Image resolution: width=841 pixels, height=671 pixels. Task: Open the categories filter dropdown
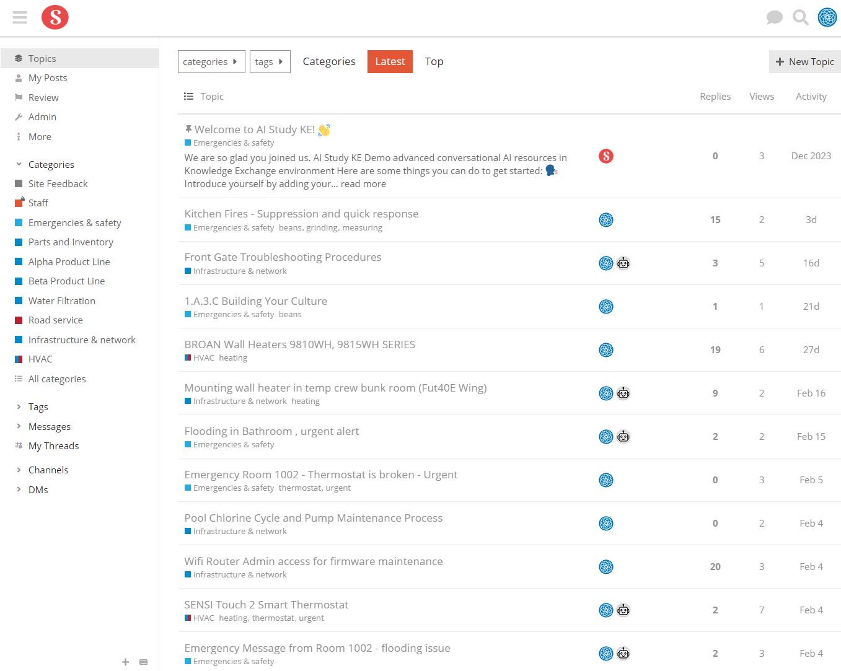coord(211,62)
